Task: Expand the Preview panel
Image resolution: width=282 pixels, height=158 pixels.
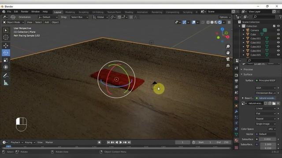Action: click(x=248, y=69)
